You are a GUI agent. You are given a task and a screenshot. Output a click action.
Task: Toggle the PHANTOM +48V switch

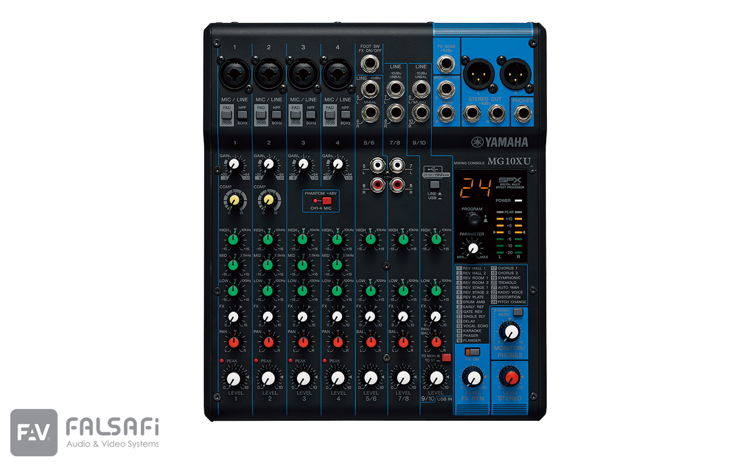pyautogui.click(x=327, y=201)
